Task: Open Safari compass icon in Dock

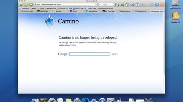Action: (x=77, y=100)
